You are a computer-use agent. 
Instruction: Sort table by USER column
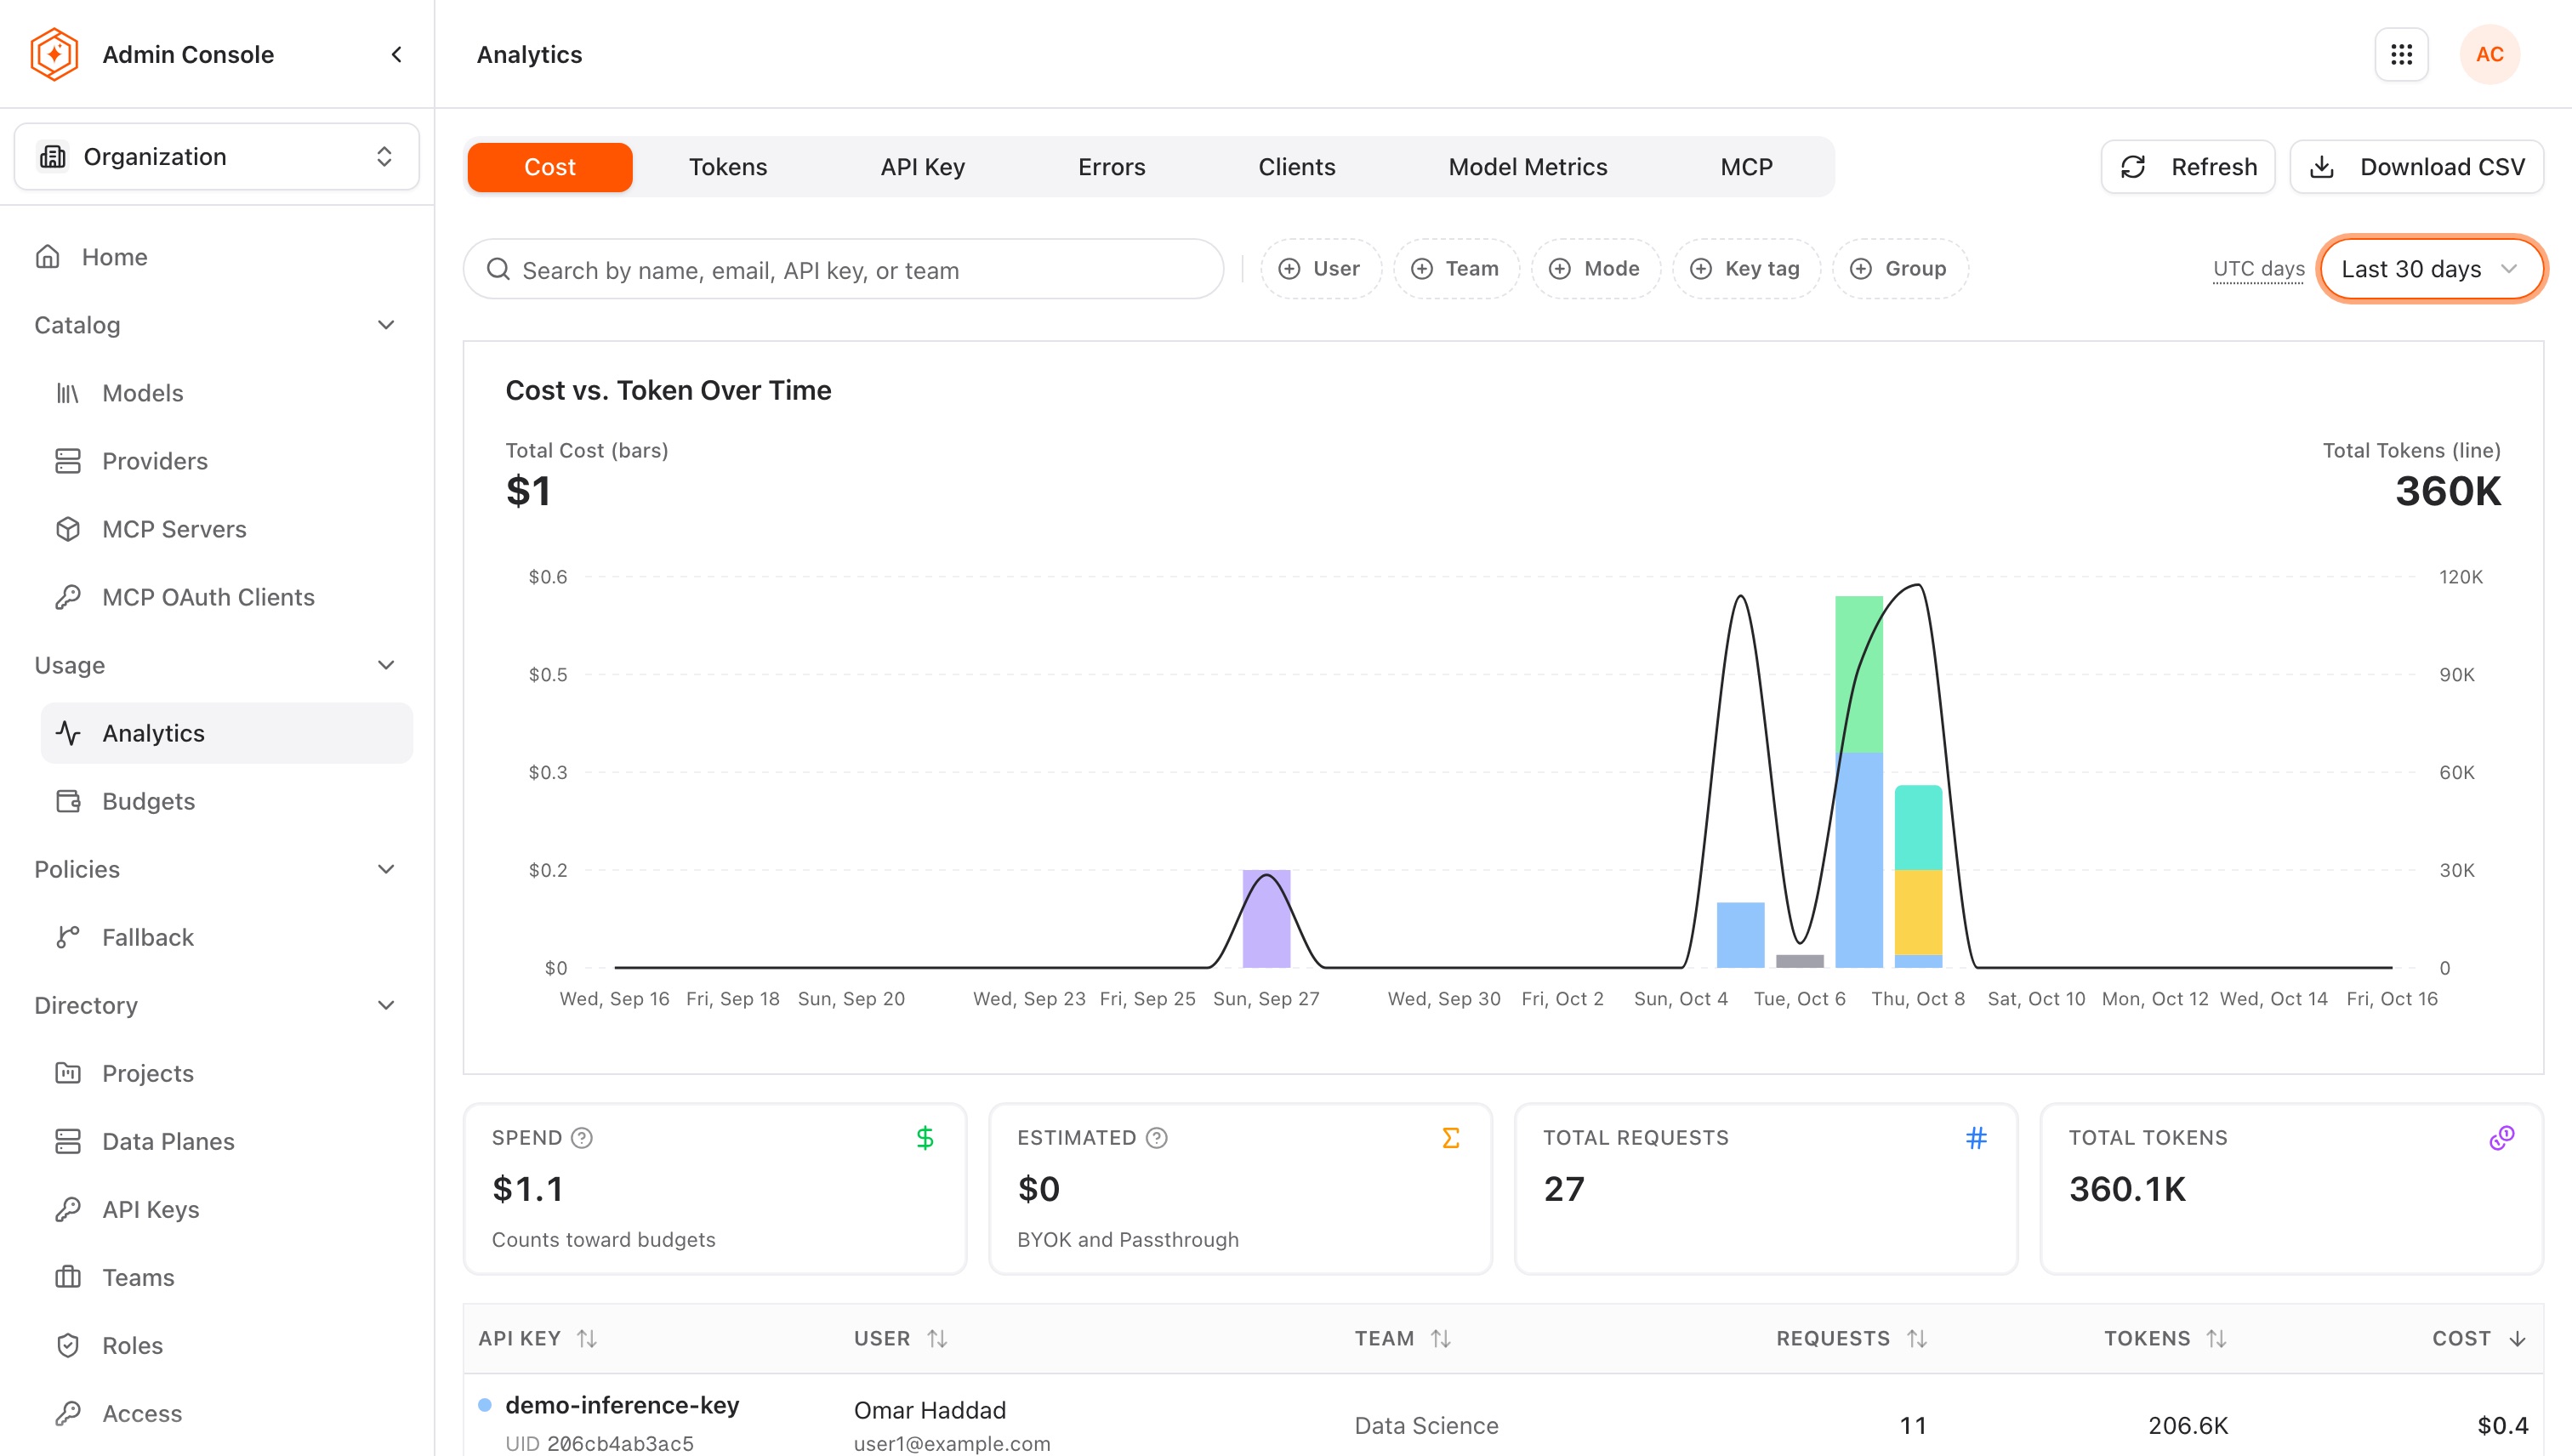coord(900,1338)
